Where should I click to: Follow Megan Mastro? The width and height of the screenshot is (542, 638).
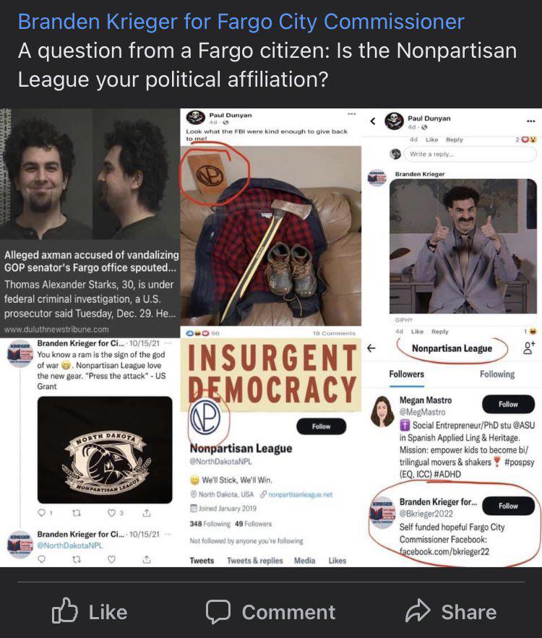(x=508, y=404)
